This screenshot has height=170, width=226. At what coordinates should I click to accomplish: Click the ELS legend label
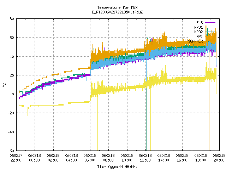pyautogui.click(x=200, y=23)
